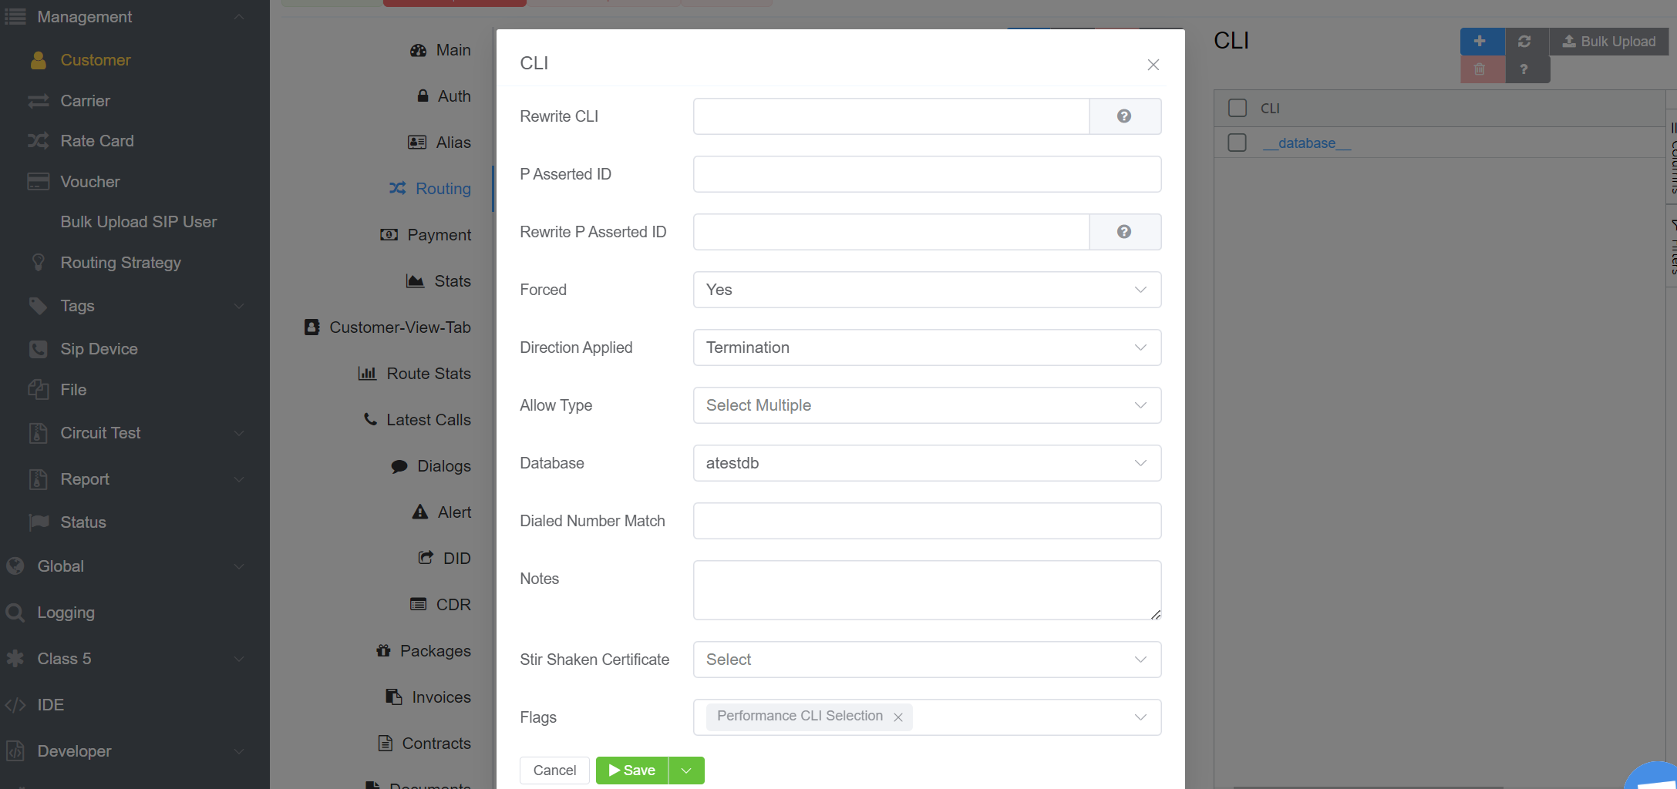Viewport: 1677px width, 789px height.
Task: Open the Save button's arrow dropdown
Action: point(686,771)
